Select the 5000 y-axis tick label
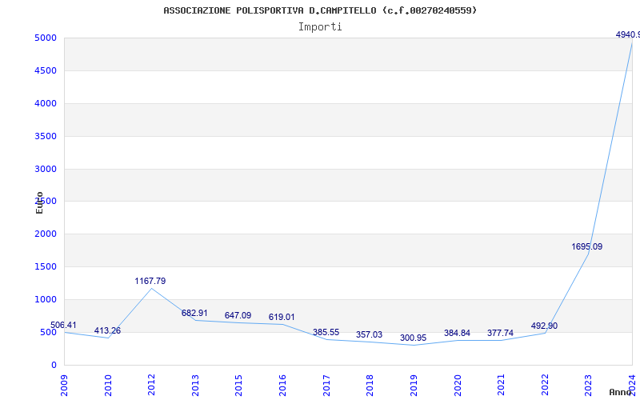This screenshot has height=400, width=640. click(46, 38)
